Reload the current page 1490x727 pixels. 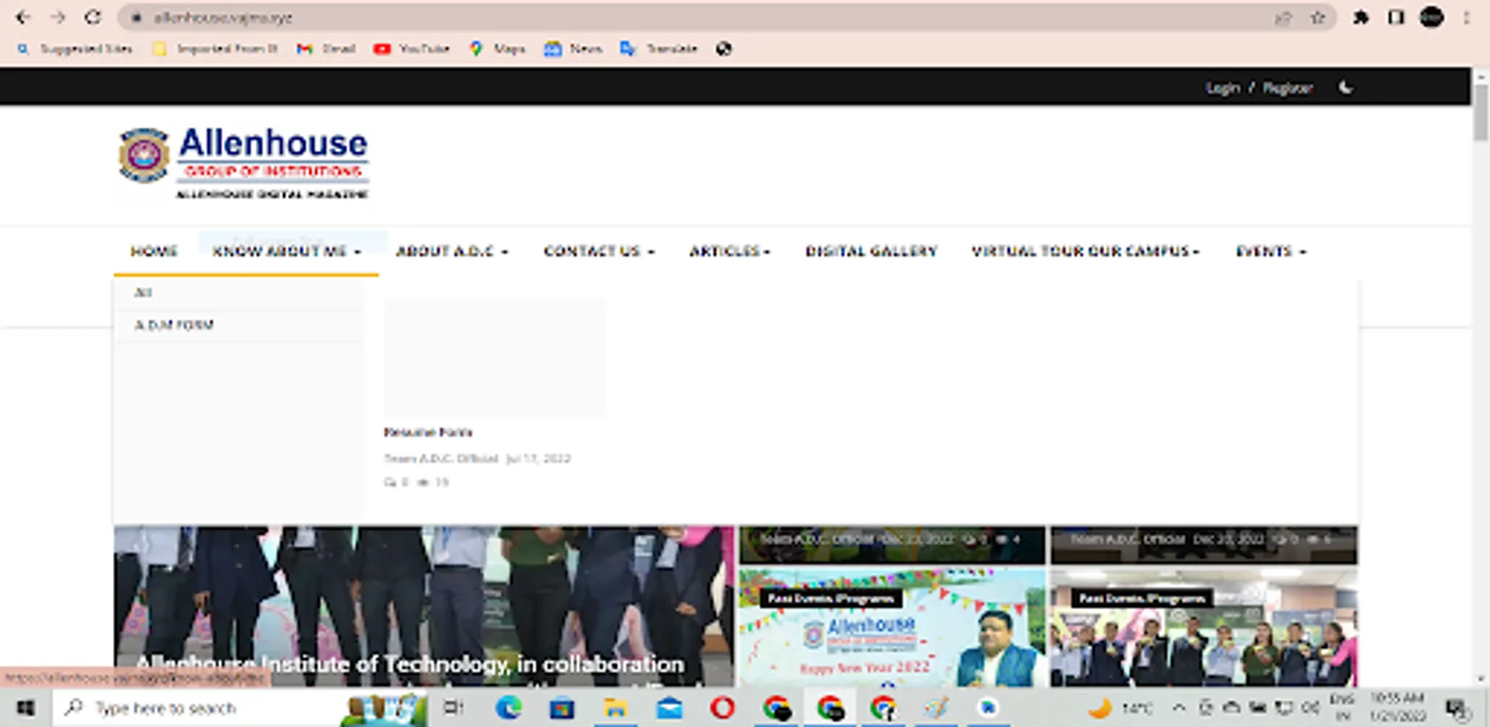pyautogui.click(x=93, y=17)
